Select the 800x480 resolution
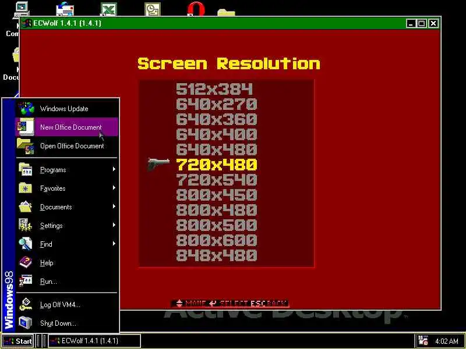 pos(216,210)
